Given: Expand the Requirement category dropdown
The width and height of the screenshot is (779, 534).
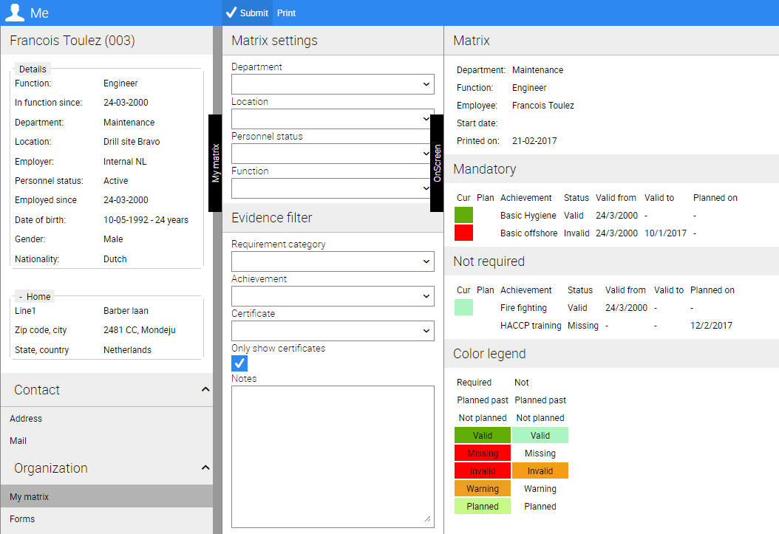Looking at the screenshot, I should tap(333, 261).
